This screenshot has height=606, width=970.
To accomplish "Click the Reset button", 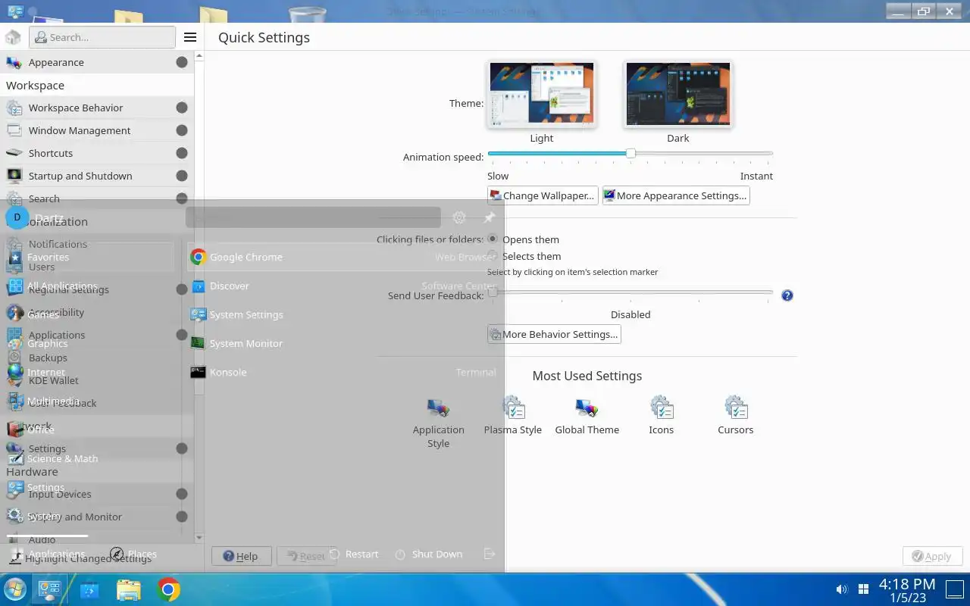I will point(306,556).
